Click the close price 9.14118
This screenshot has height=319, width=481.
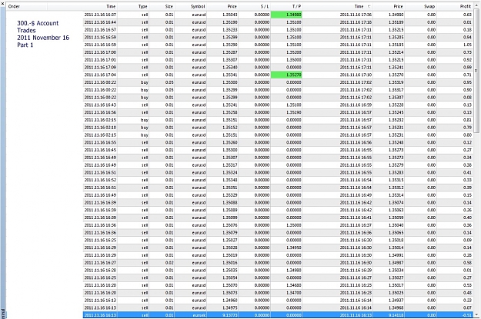click(396, 315)
